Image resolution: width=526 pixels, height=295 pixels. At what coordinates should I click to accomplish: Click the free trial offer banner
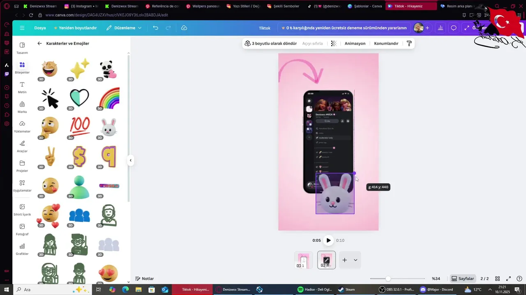pyautogui.click(x=344, y=28)
